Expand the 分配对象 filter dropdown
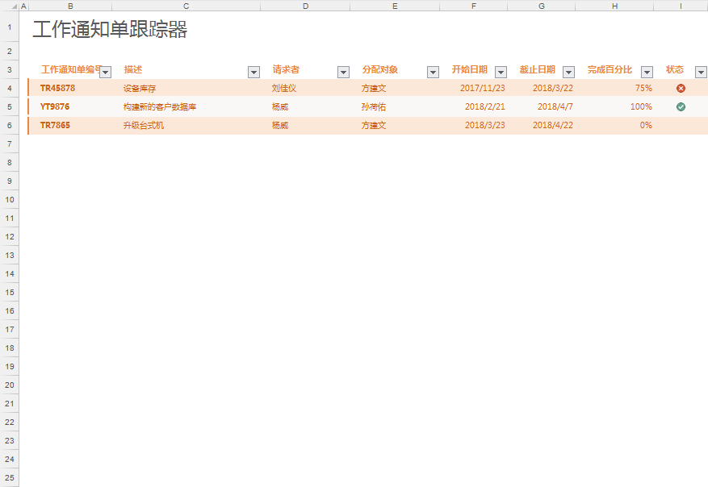 click(x=433, y=72)
